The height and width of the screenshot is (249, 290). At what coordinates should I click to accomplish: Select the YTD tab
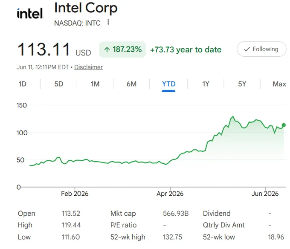pyautogui.click(x=168, y=84)
